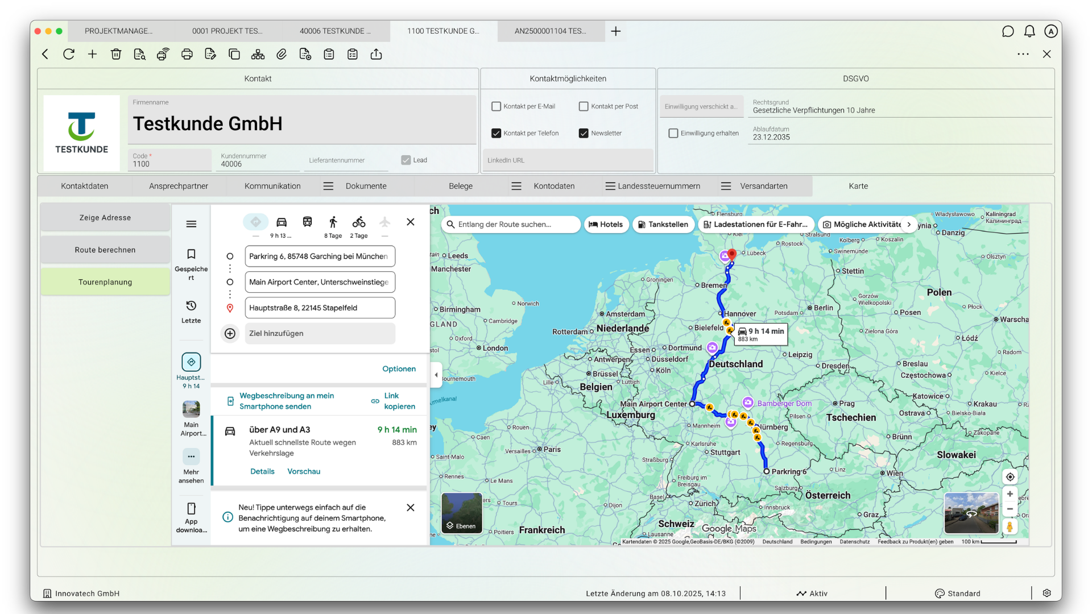Toggle Kontakt per Post checkbox
This screenshot has height=614, width=1092.
584,106
